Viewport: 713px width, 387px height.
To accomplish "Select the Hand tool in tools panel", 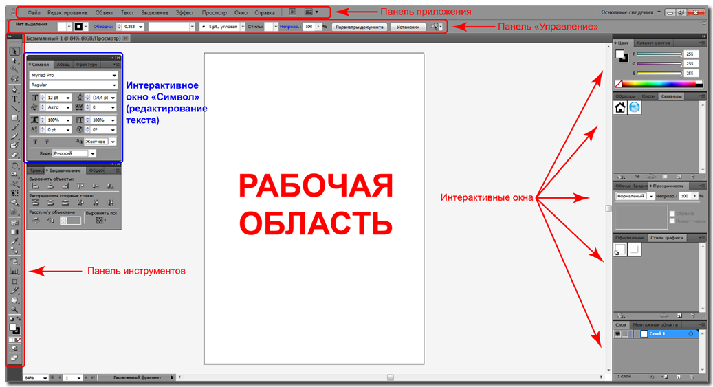I will pos(14,300).
